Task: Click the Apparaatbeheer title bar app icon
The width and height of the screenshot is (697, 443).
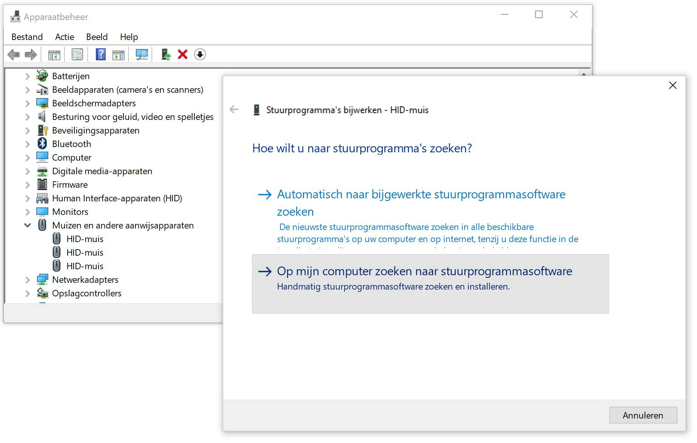Action: tap(15, 17)
